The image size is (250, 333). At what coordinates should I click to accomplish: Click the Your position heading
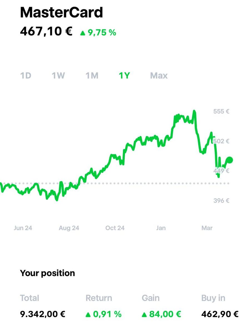coord(47,273)
